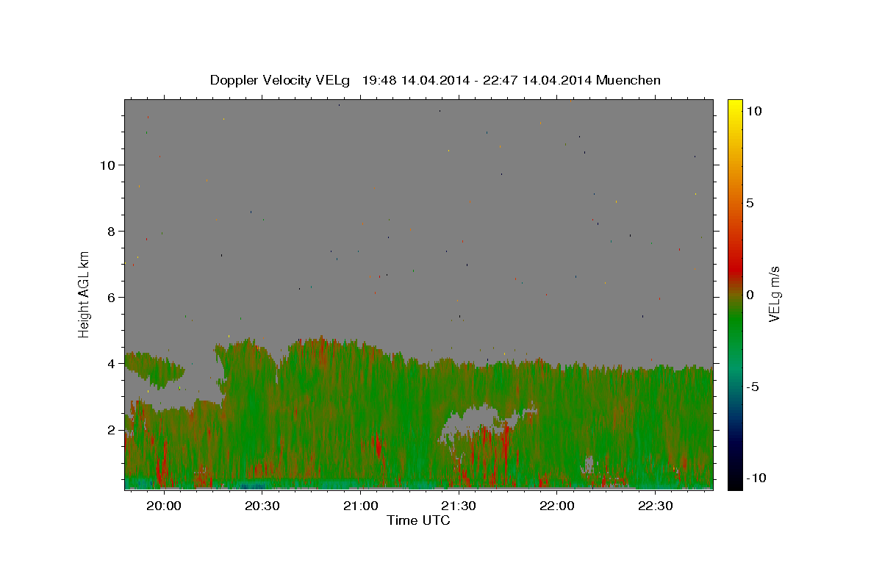Click the 21:00 time tick label
882x588 pixels.
[x=360, y=506]
